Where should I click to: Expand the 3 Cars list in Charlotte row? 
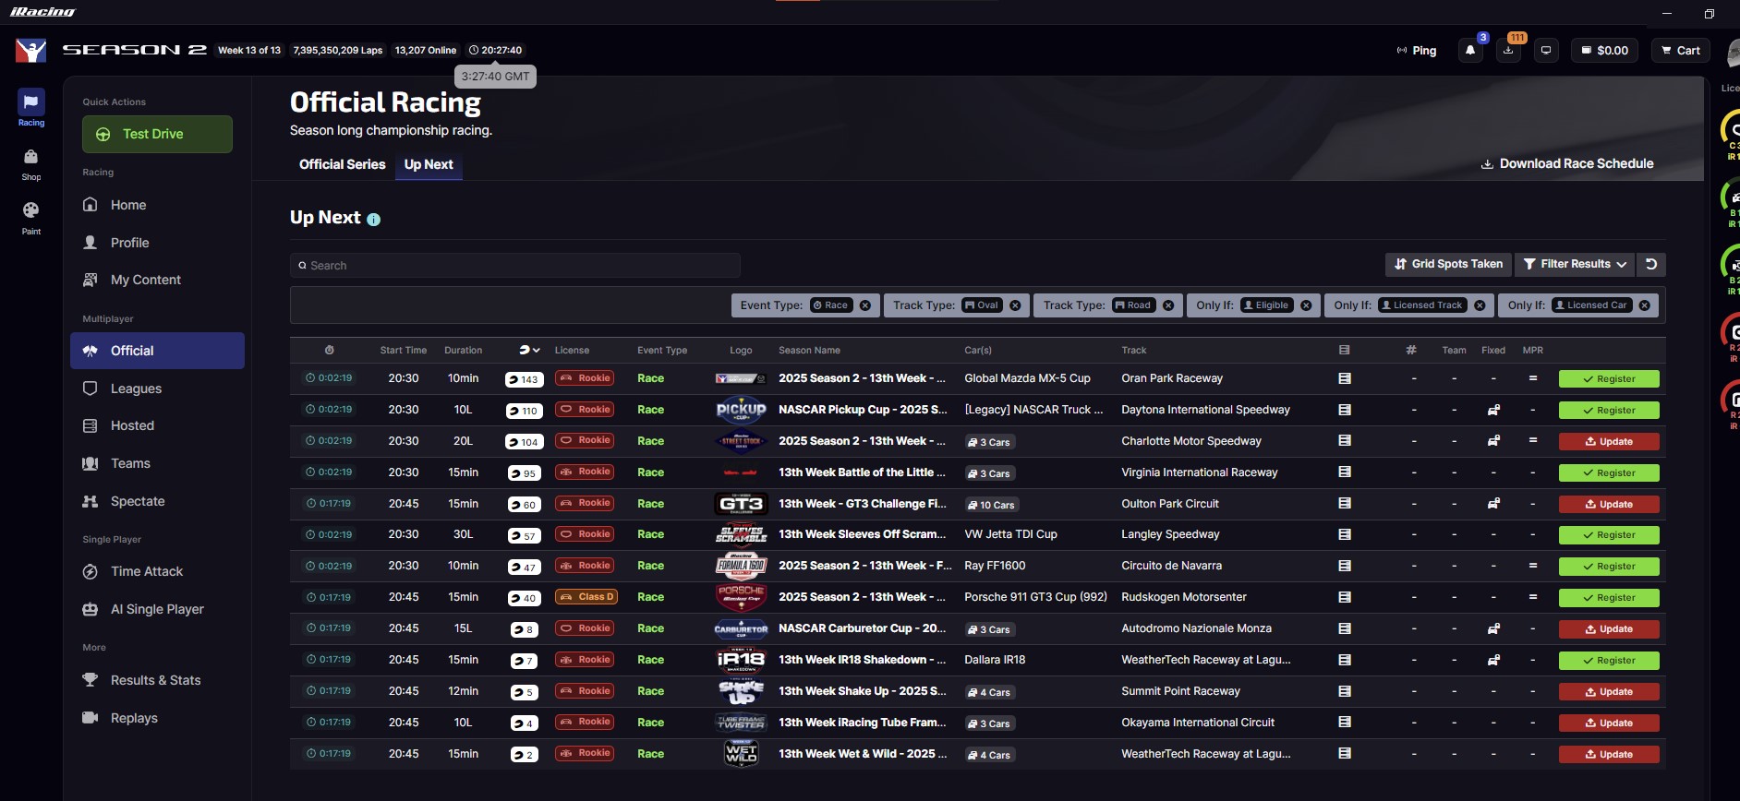(989, 442)
